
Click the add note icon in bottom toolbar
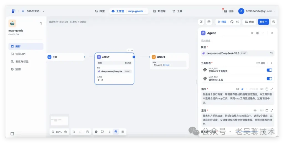102,132
